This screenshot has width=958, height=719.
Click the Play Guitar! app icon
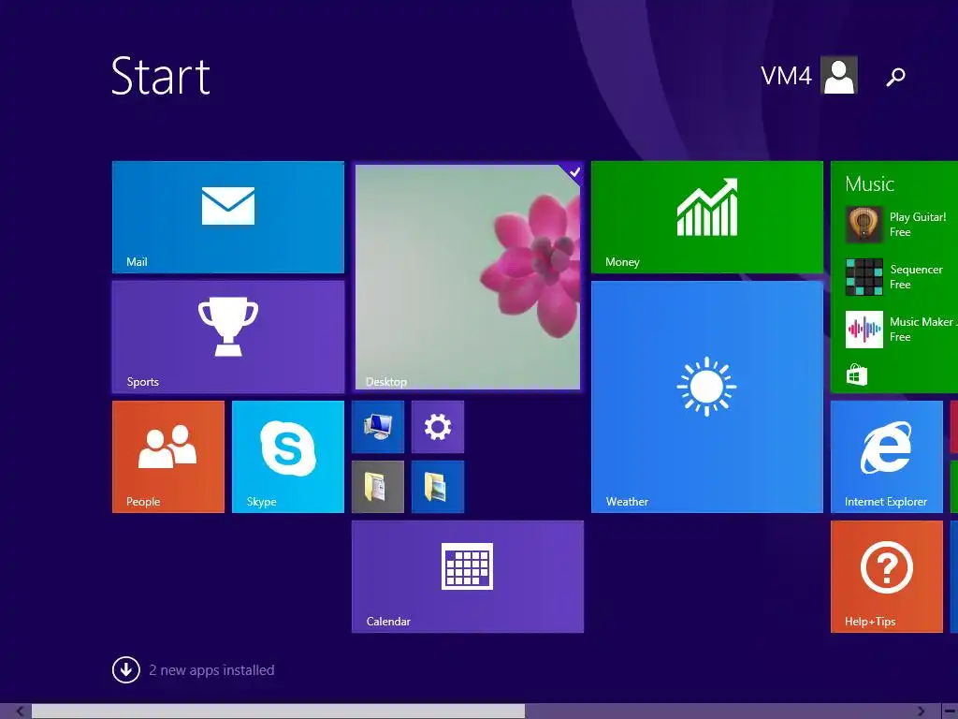(x=864, y=225)
